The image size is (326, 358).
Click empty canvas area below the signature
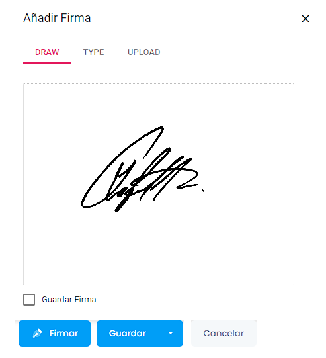[159, 249]
